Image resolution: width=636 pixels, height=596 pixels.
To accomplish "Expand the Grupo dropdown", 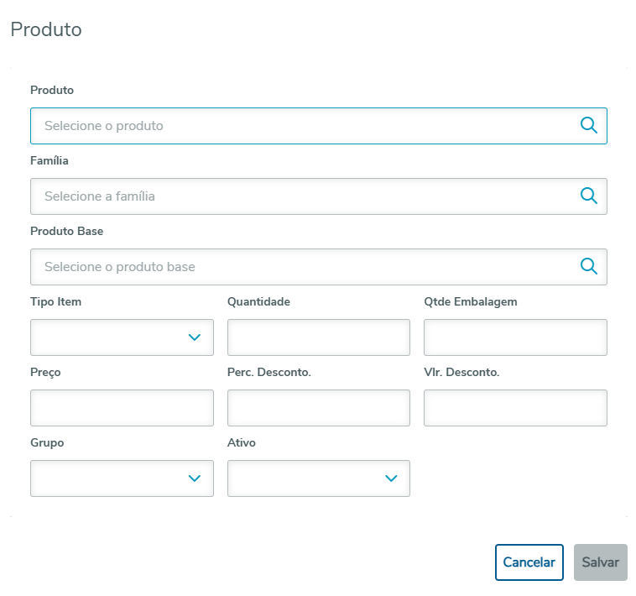I will click(122, 478).
